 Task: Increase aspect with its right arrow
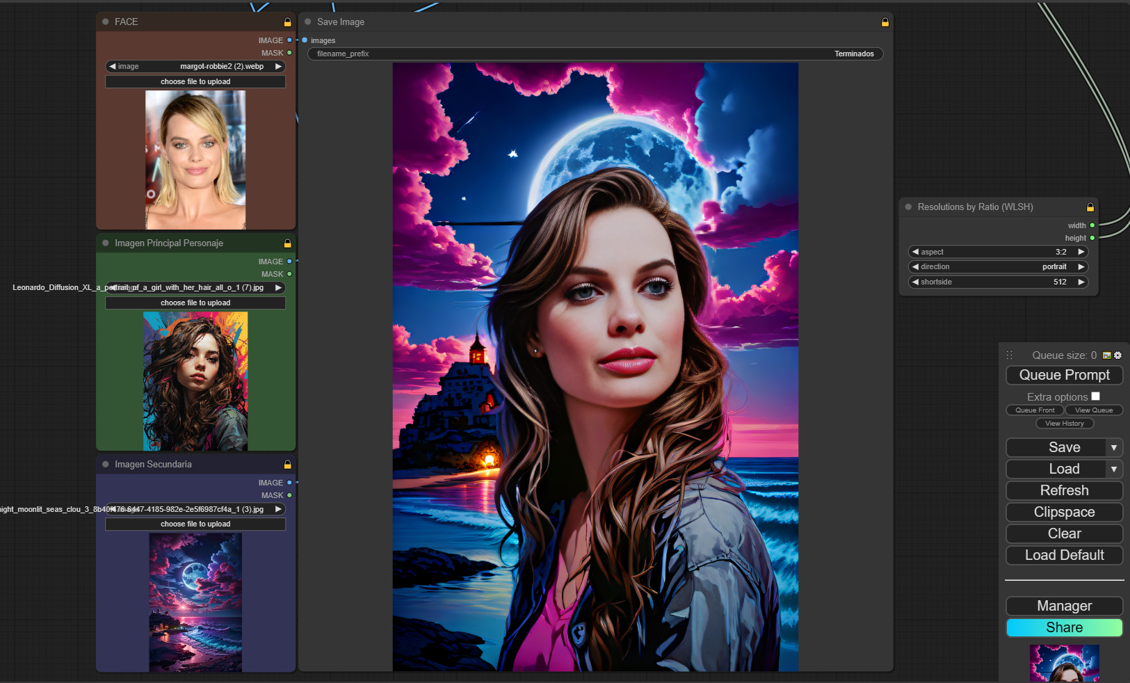(1081, 252)
